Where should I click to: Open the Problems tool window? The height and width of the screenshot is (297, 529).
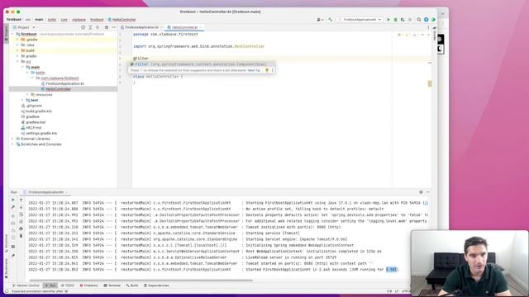point(88,285)
